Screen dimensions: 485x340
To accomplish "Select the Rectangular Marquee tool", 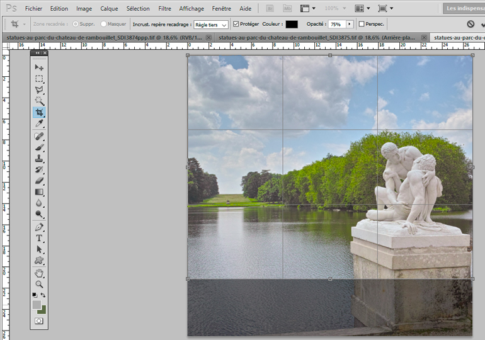I will tap(39, 79).
